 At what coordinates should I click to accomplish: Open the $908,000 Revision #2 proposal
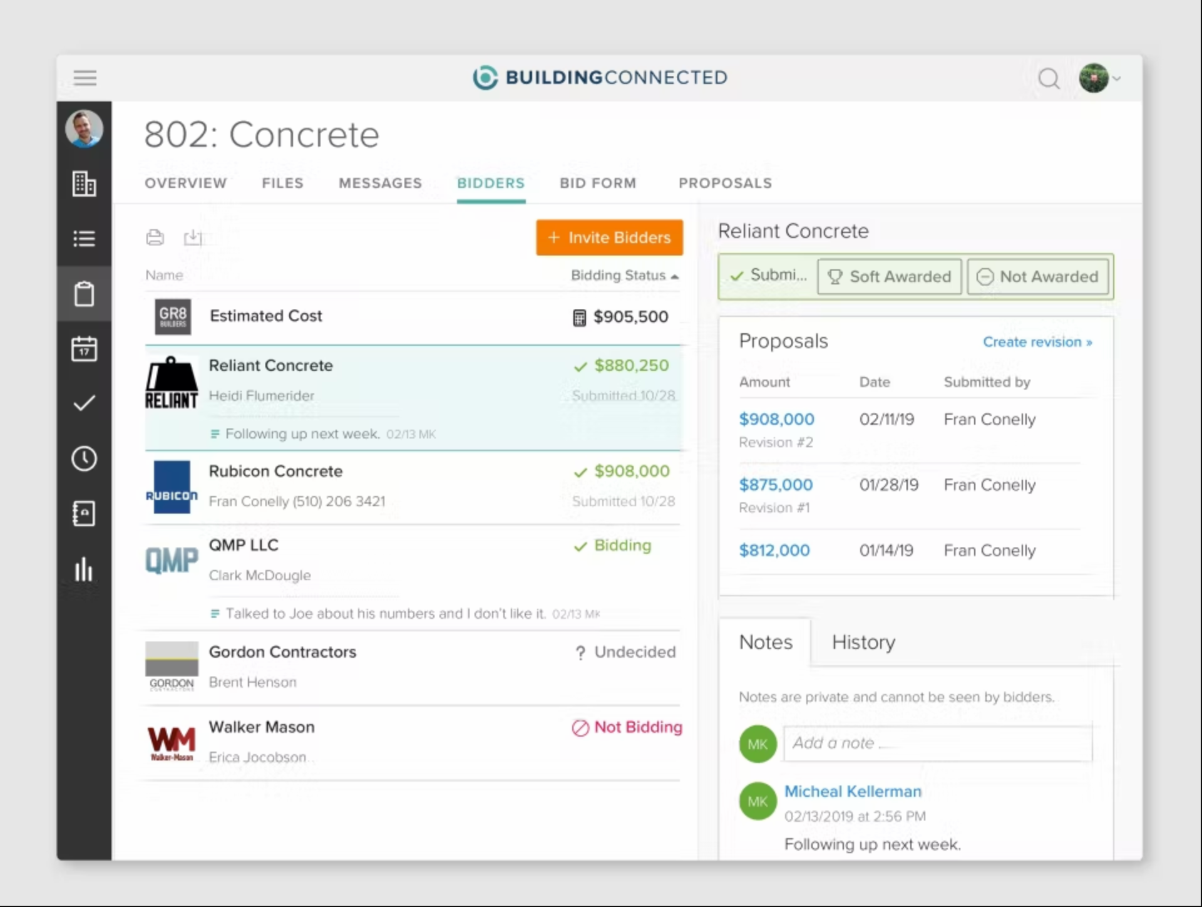(x=776, y=419)
